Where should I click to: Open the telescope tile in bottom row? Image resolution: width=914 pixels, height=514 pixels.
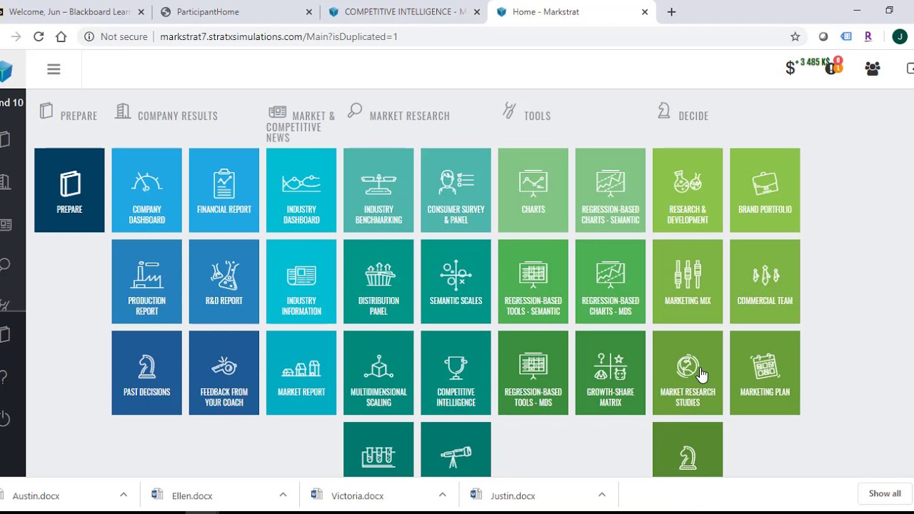(x=456, y=450)
